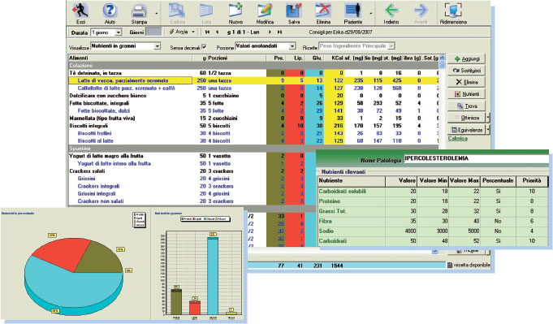Click the Nome Patologia input field
The image size is (553, 324).
(x=476, y=158)
